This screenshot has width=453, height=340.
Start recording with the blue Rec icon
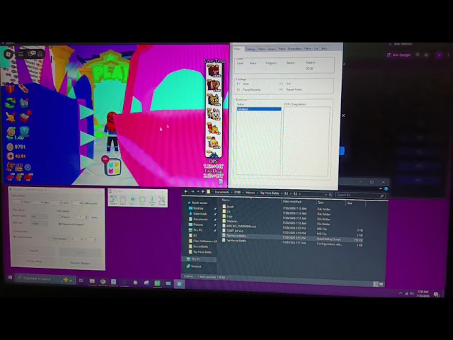pos(132,200)
